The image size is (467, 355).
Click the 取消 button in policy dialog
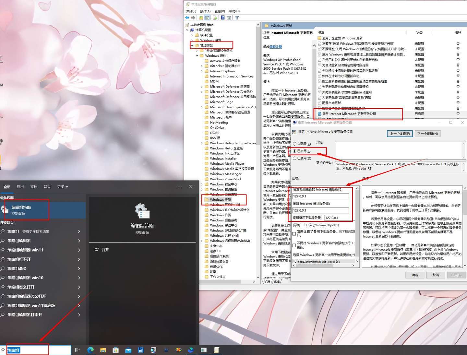[x=436, y=275]
